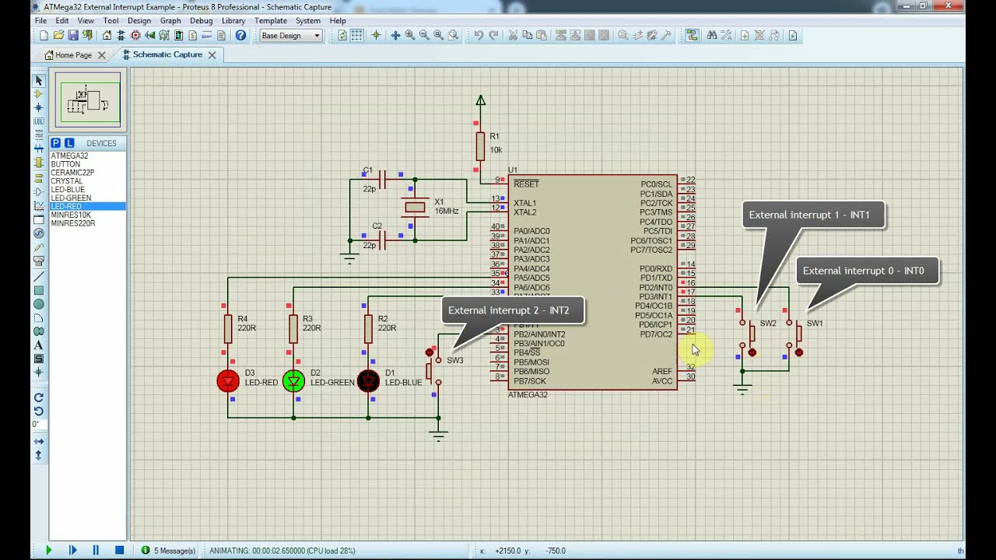Stop the running simulation

coord(119,550)
